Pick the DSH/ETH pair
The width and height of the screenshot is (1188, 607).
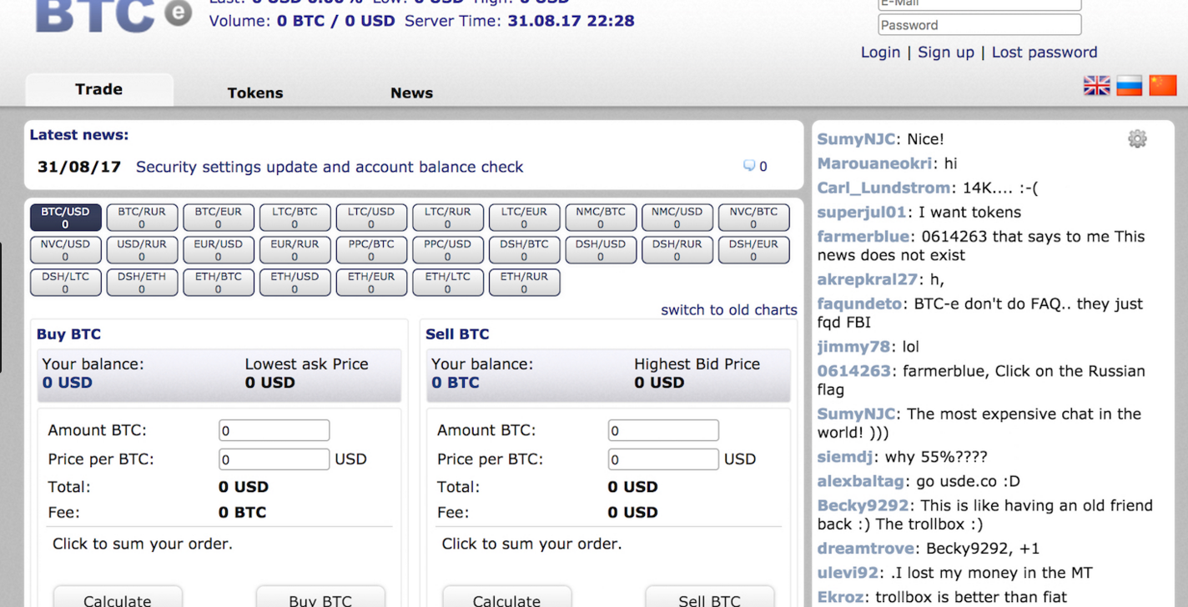click(142, 283)
